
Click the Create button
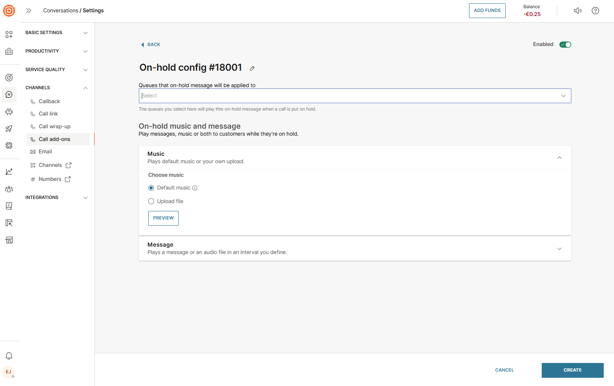click(572, 370)
